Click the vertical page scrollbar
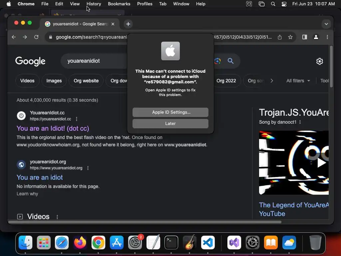 331,66
